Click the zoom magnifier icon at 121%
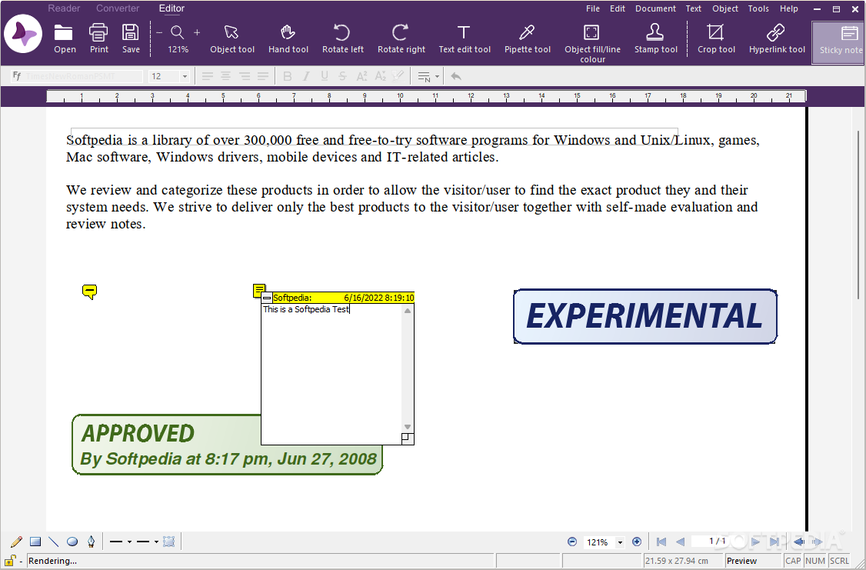The width and height of the screenshot is (866, 570). tap(178, 32)
